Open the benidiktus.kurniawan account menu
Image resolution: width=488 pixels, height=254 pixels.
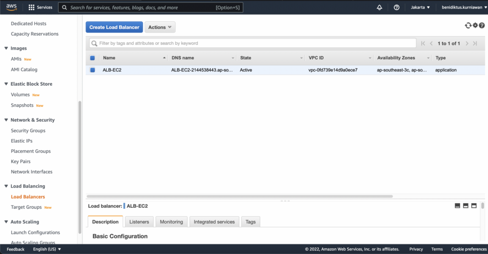pos(464,7)
